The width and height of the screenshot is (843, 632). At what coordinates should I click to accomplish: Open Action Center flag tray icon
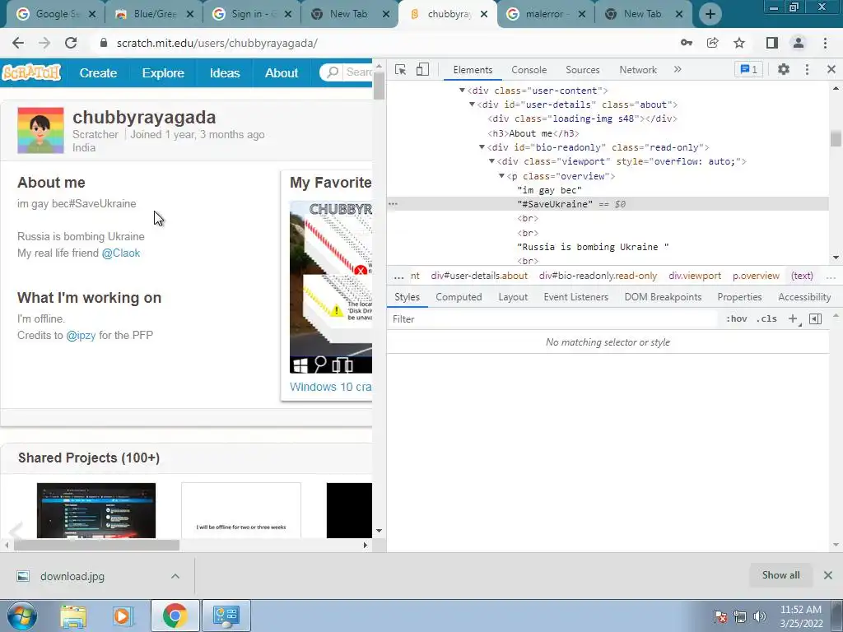coord(720,616)
